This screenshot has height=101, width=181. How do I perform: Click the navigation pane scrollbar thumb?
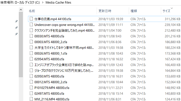pyautogui.click(x=21, y=45)
